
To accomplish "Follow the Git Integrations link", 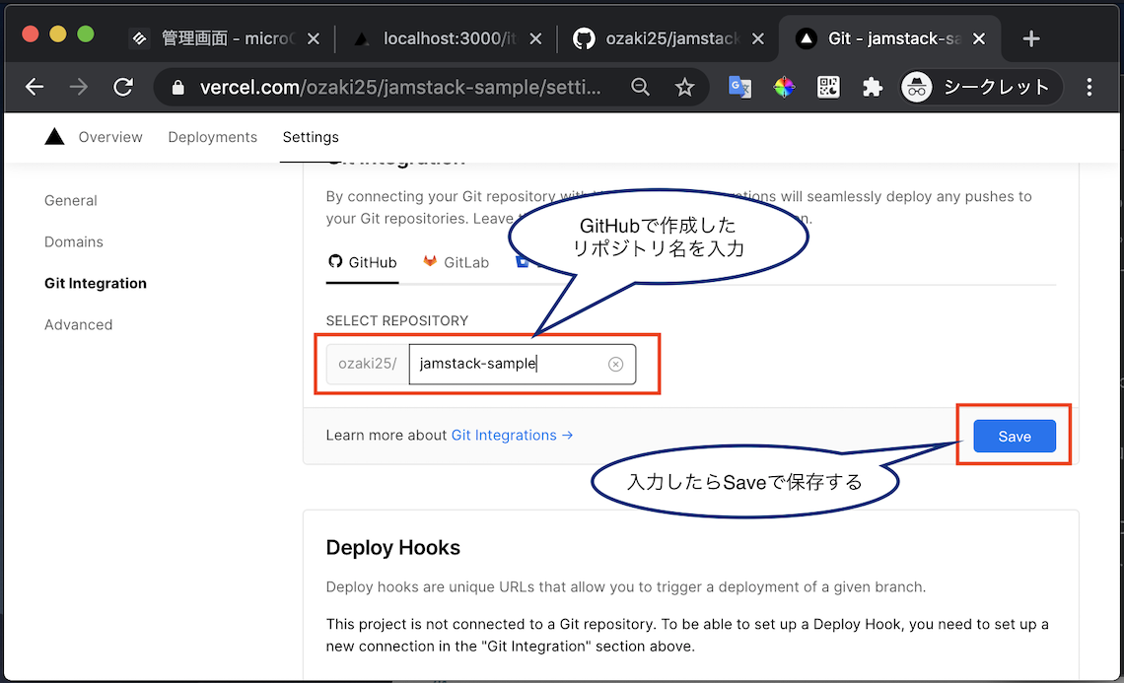I will [512, 435].
